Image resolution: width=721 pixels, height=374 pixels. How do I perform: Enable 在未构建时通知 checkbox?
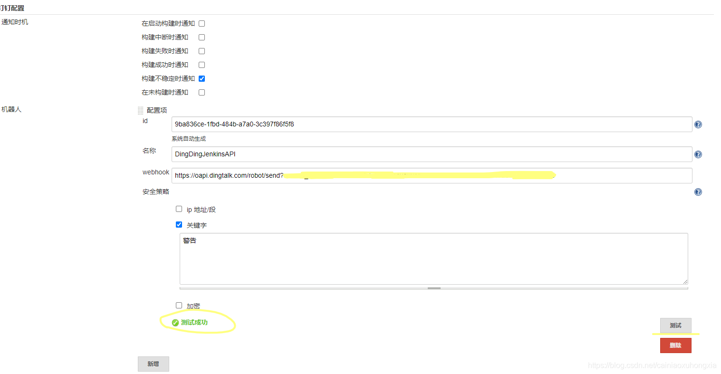[x=202, y=92]
